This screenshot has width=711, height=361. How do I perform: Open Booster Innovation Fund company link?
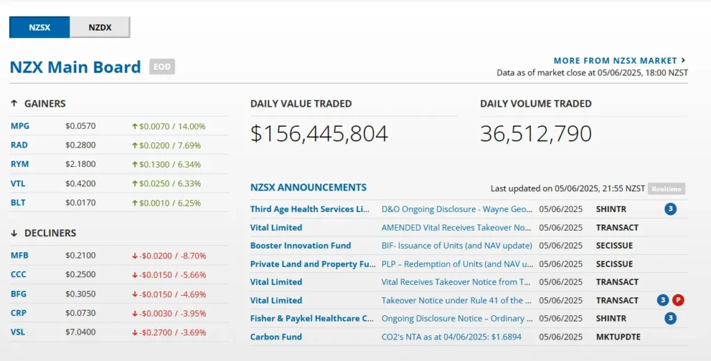click(x=301, y=245)
